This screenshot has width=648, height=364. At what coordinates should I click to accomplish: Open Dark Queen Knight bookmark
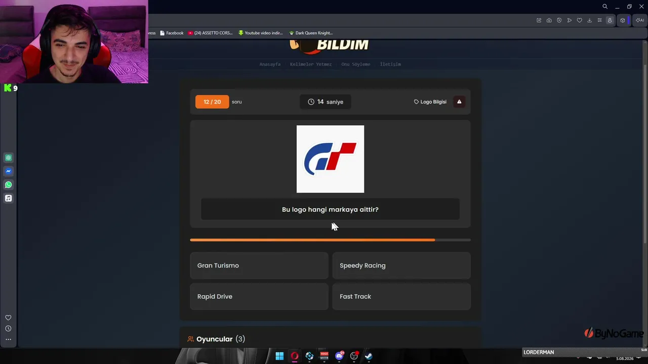click(x=311, y=33)
